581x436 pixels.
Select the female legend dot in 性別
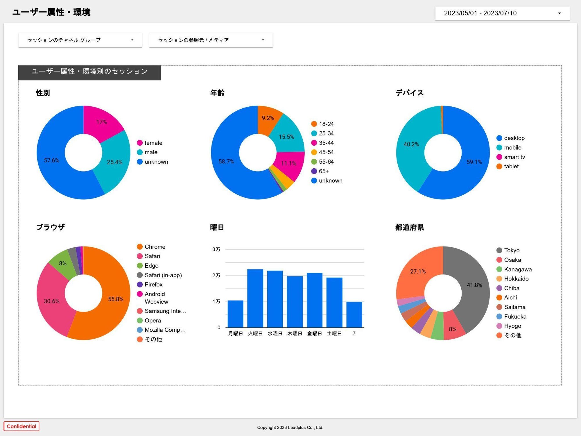(x=140, y=143)
